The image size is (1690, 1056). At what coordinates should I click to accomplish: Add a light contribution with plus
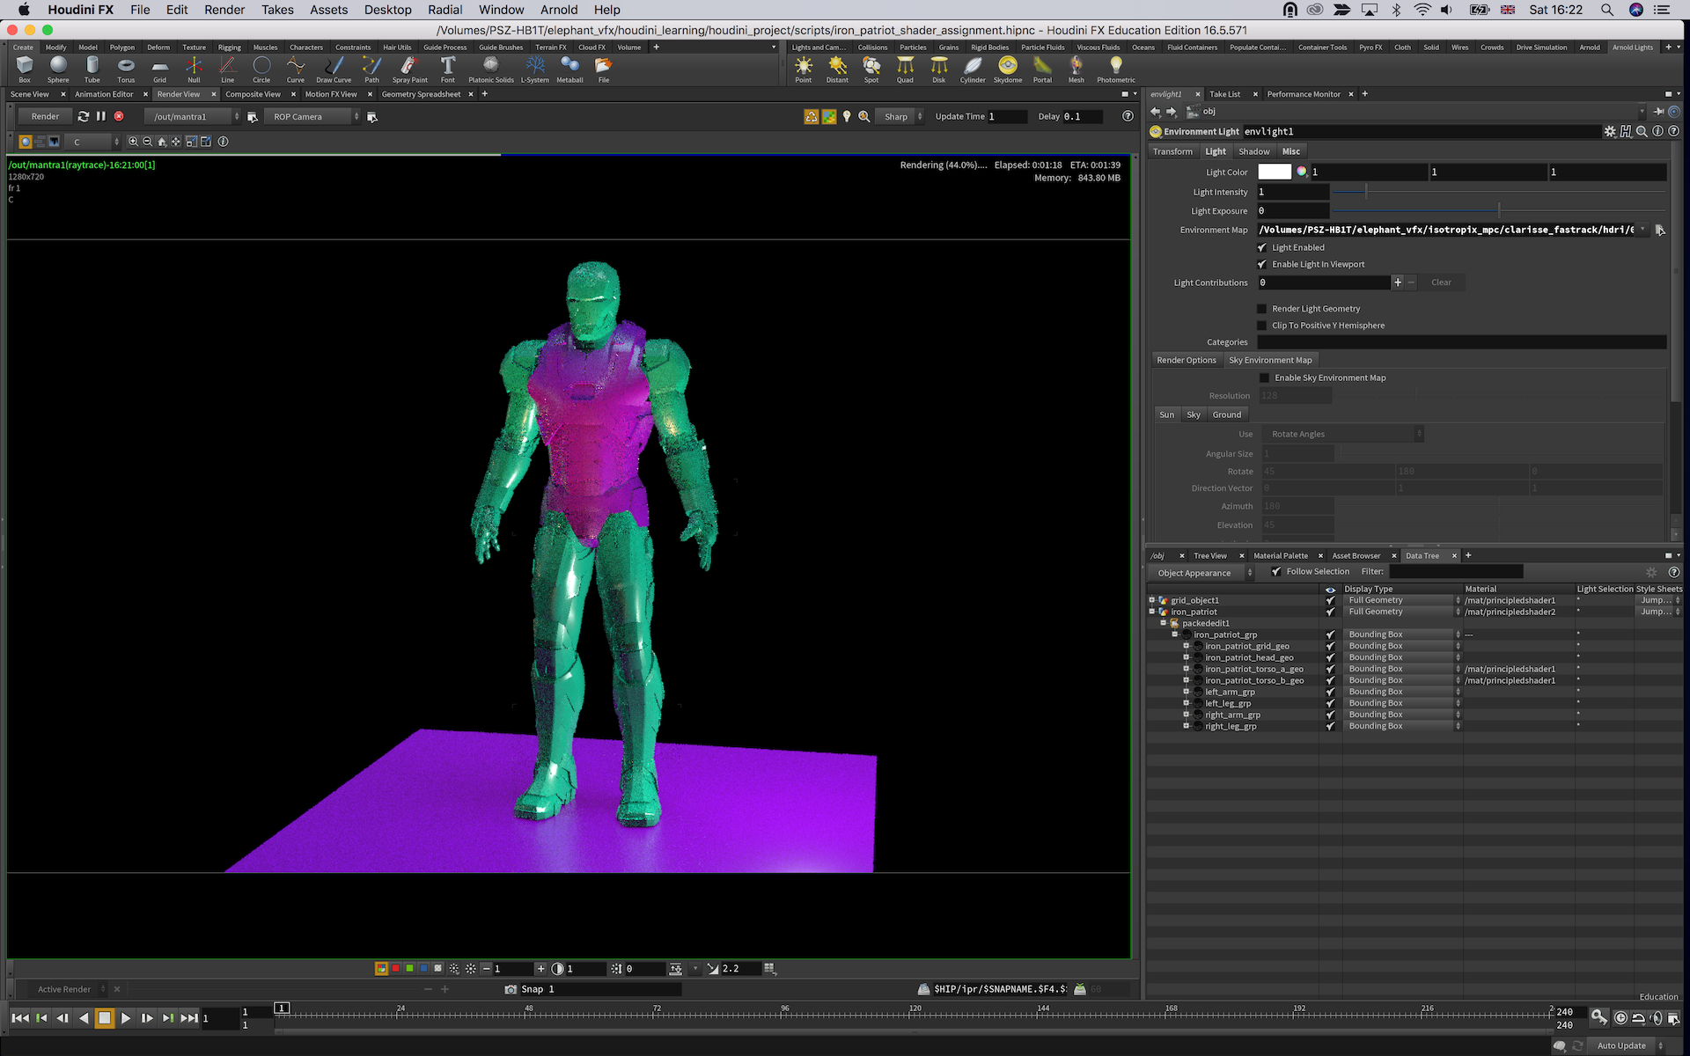pyautogui.click(x=1397, y=282)
